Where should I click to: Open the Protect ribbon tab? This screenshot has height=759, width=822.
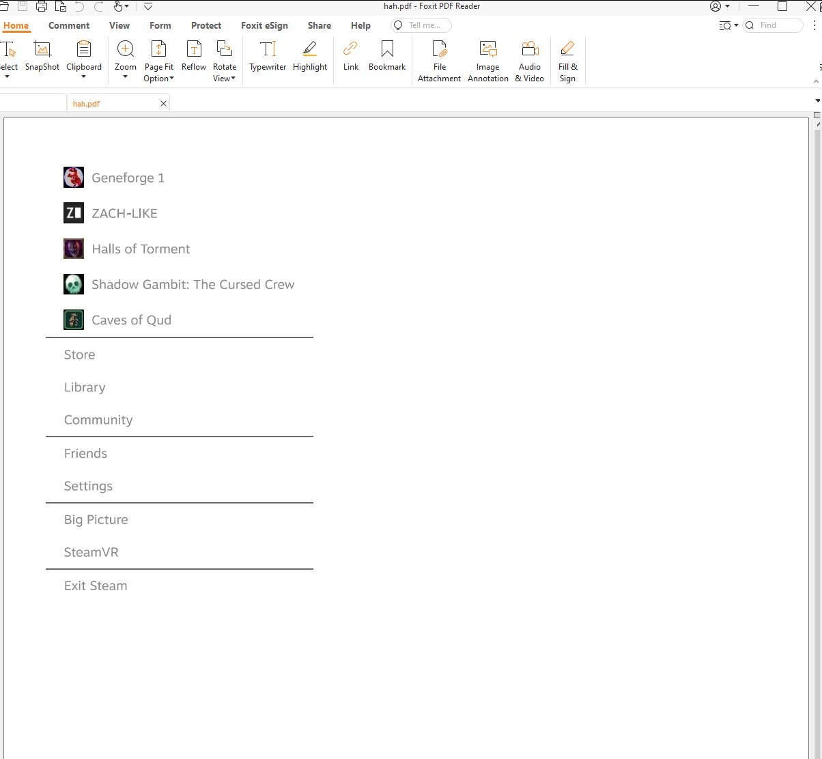pos(206,25)
